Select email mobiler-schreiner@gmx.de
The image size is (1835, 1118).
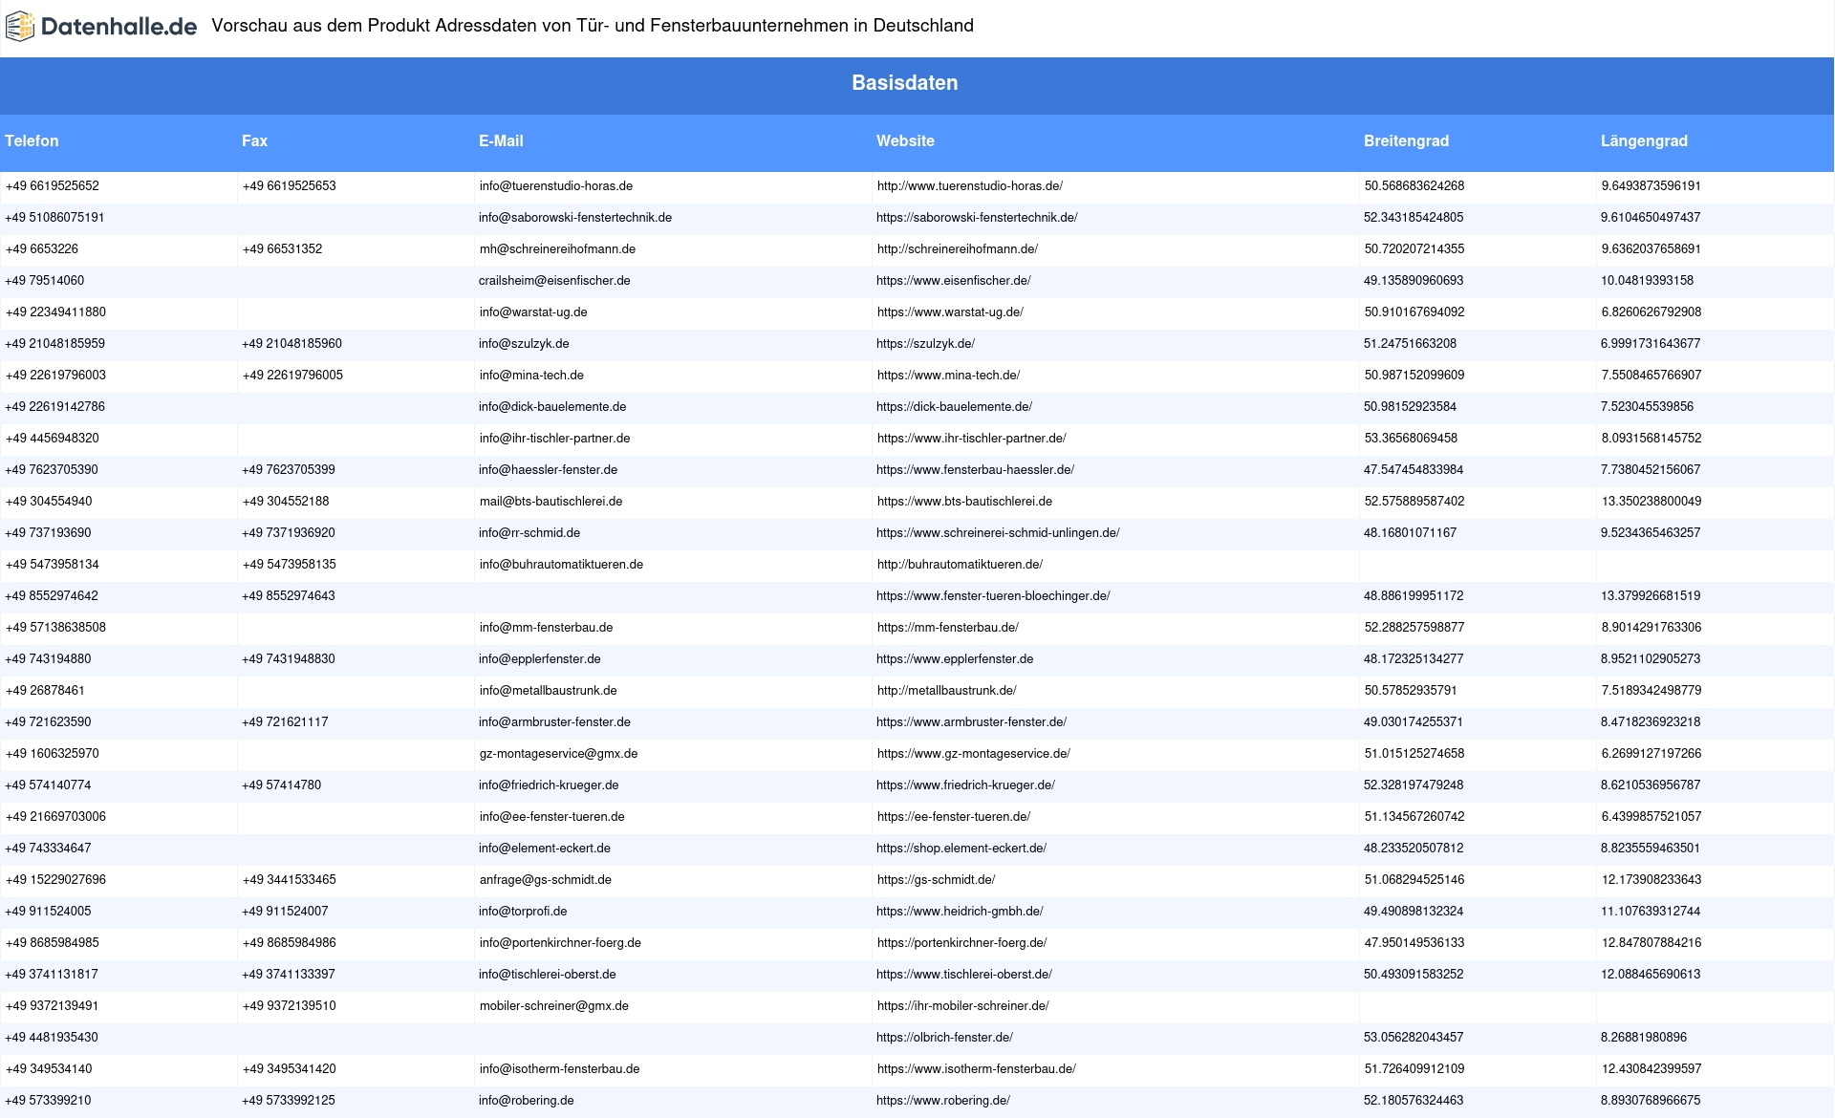click(553, 1006)
